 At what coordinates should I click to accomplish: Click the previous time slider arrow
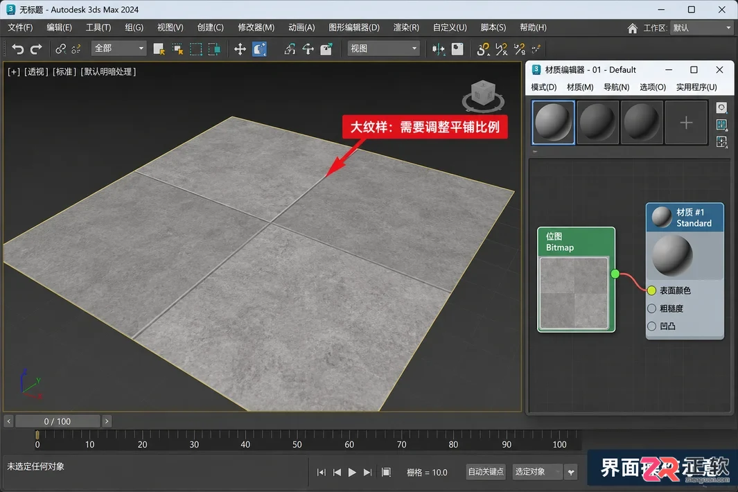8,421
